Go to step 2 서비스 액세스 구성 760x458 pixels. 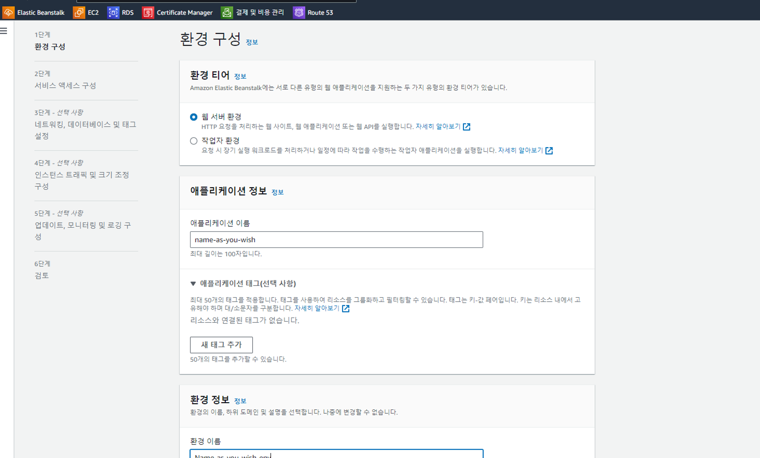point(65,86)
